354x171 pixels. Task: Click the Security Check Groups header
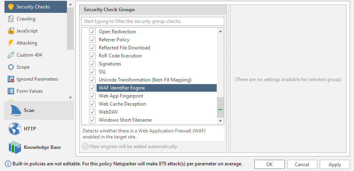153,10
